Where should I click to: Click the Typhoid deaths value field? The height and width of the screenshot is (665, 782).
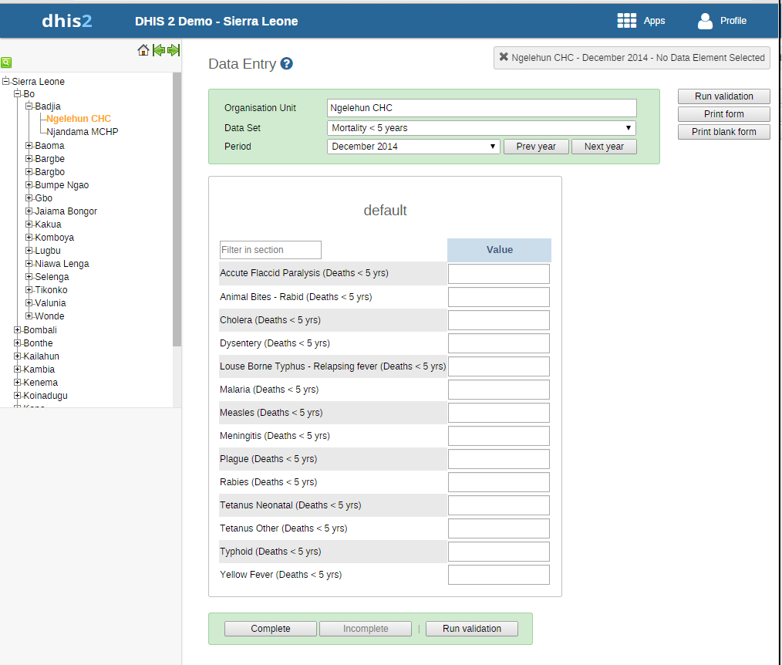click(499, 552)
